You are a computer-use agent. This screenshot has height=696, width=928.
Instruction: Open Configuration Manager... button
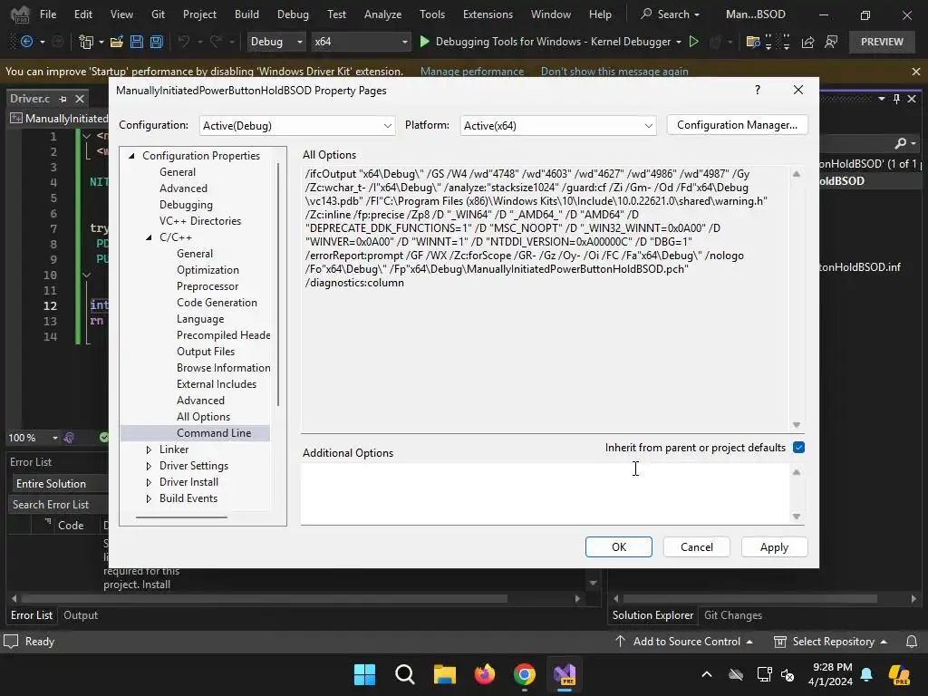[x=737, y=125]
